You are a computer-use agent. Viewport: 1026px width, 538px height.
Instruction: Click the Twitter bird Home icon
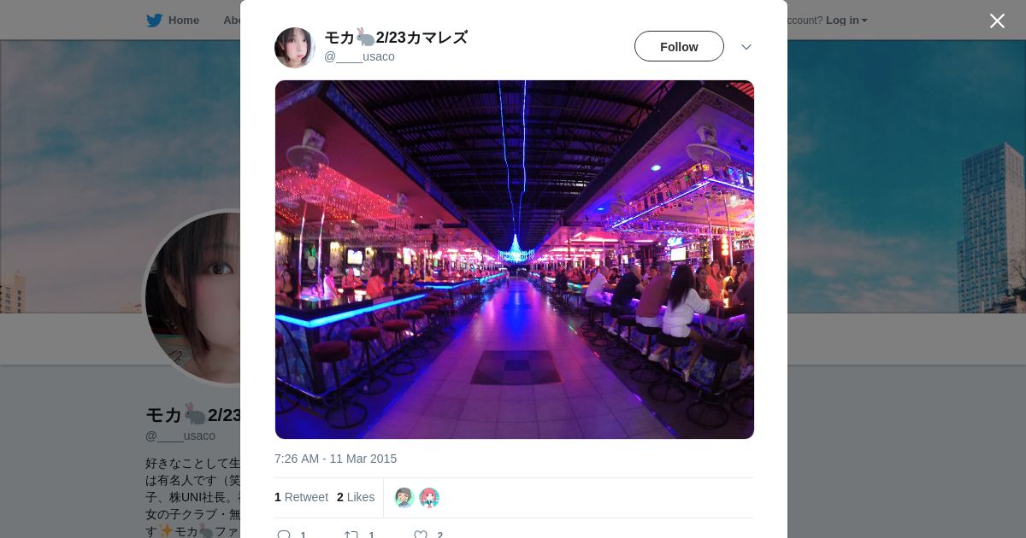click(154, 20)
